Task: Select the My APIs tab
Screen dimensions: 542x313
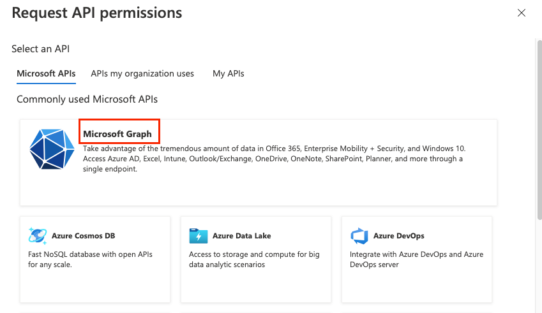Action: 229,73
